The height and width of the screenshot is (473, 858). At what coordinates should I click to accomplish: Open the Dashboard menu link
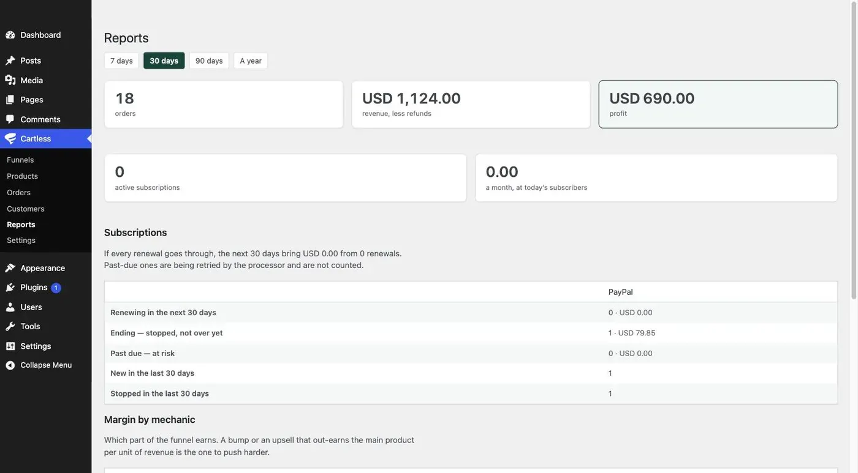pyautogui.click(x=40, y=35)
